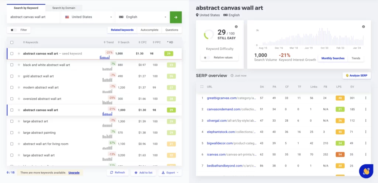This screenshot has height=183, width=378.
Task: Click info icon on search volume chart
Action: [363, 27]
